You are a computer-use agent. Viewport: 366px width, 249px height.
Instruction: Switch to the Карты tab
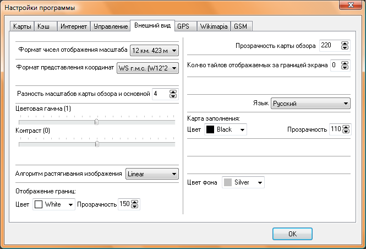click(x=22, y=26)
